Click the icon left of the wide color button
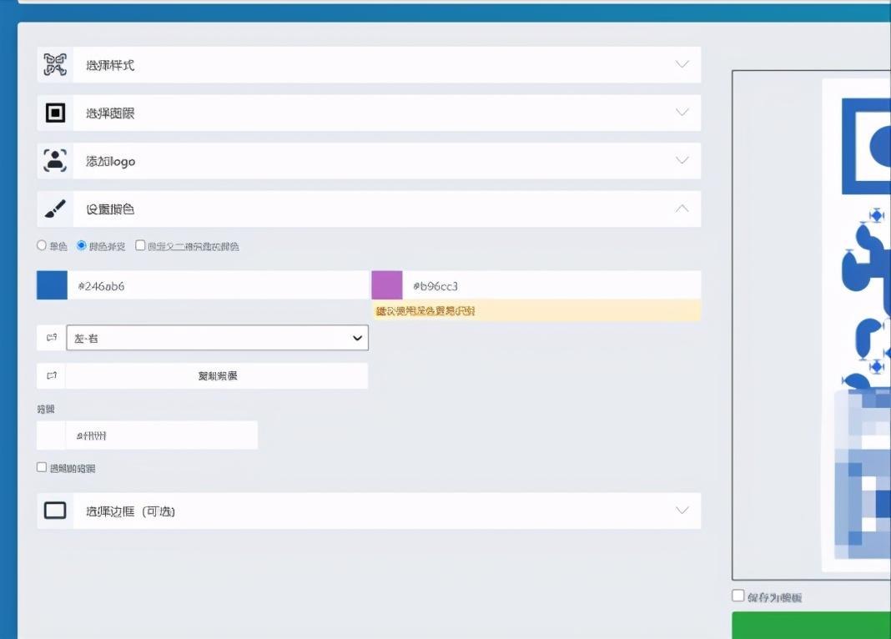Viewport: 891px width, 639px height. tap(52, 375)
